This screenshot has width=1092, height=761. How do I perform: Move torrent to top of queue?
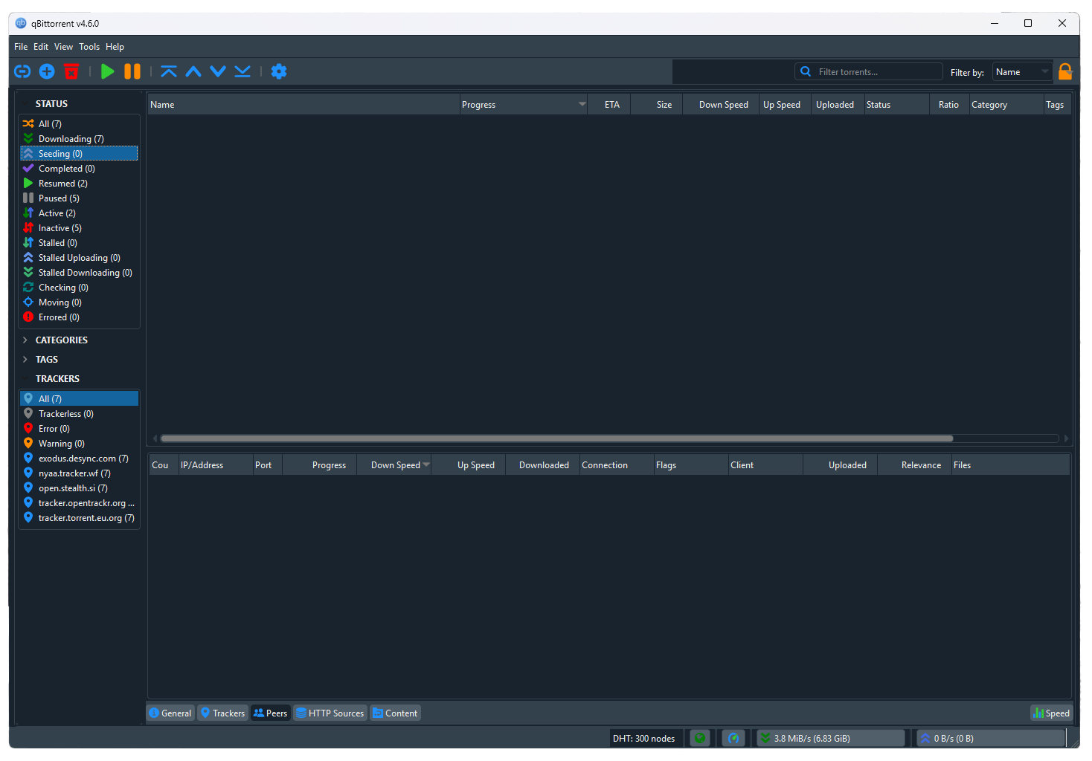169,71
